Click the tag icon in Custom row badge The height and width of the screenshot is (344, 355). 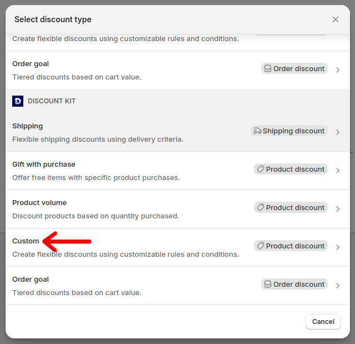click(261, 246)
